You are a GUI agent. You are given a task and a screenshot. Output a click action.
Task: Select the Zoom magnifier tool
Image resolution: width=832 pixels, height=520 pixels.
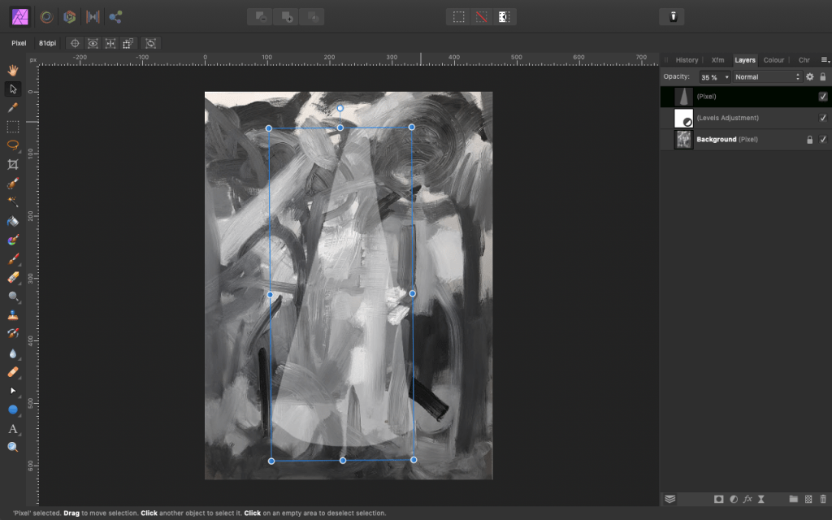[x=13, y=448]
